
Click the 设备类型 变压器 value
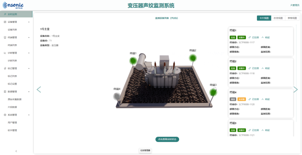coord(55,46)
